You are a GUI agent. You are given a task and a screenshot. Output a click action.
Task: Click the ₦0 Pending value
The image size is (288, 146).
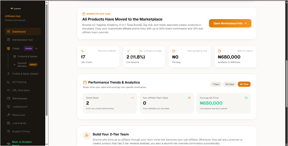pyautogui.click(x=175, y=57)
